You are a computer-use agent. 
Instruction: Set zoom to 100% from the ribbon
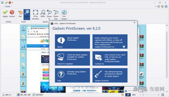click(43, 14)
